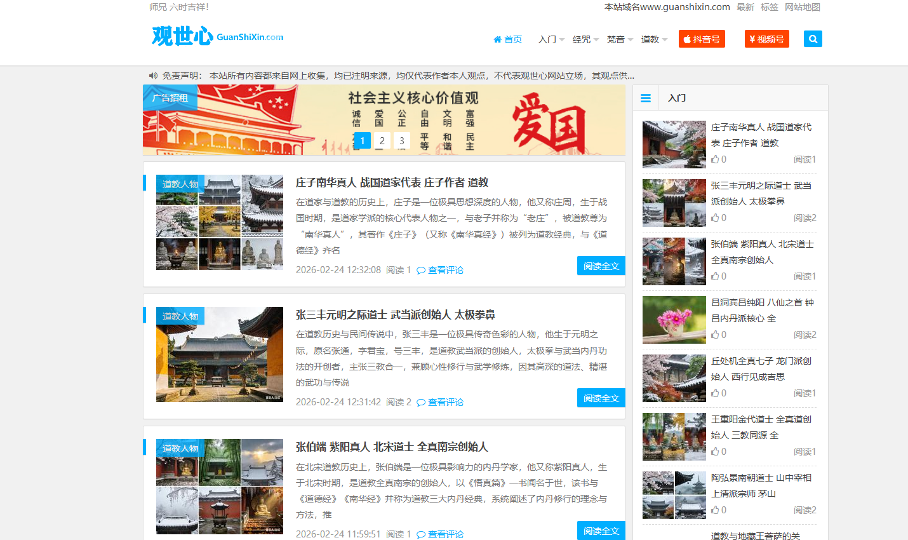This screenshot has height=540, width=908.
Task: Expand the 经咒 dropdown menu
Action: [585, 39]
